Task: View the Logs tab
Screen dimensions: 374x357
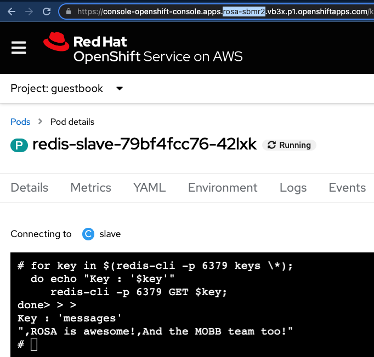Action: [293, 188]
